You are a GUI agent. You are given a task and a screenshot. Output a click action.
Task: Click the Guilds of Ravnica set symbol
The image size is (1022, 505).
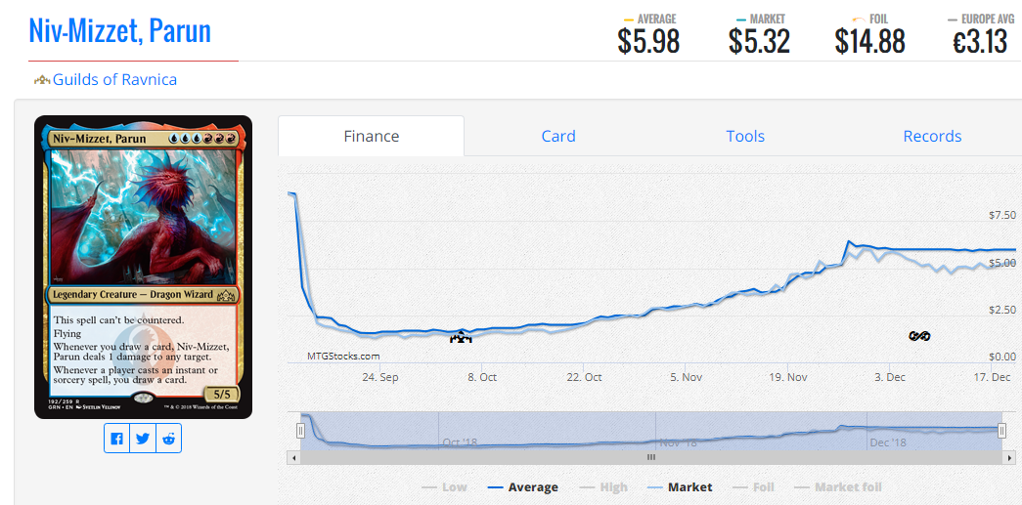[41, 80]
